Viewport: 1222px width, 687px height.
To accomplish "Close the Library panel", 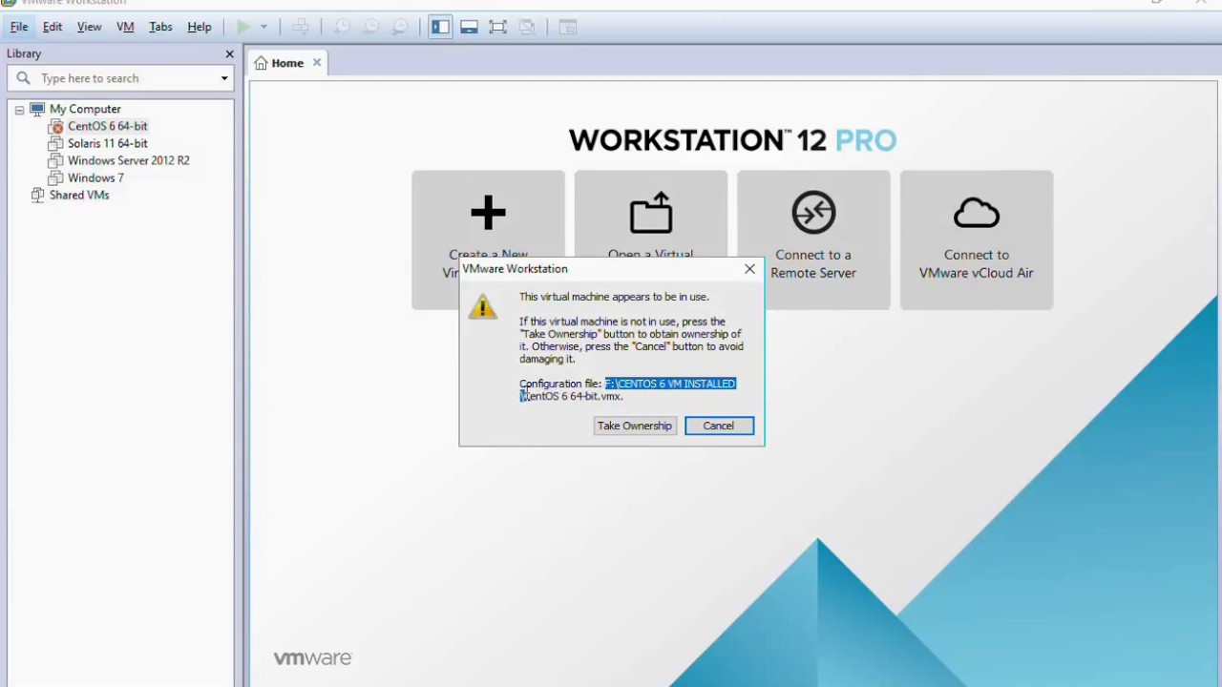I will pos(229,54).
